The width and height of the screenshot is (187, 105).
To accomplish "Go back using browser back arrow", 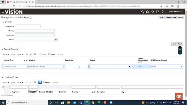I will click(x=3, y=6).
